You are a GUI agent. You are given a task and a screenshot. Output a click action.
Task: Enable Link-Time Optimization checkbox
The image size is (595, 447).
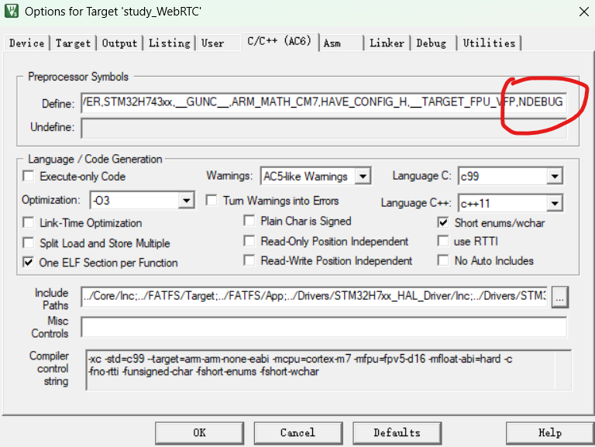29,223
